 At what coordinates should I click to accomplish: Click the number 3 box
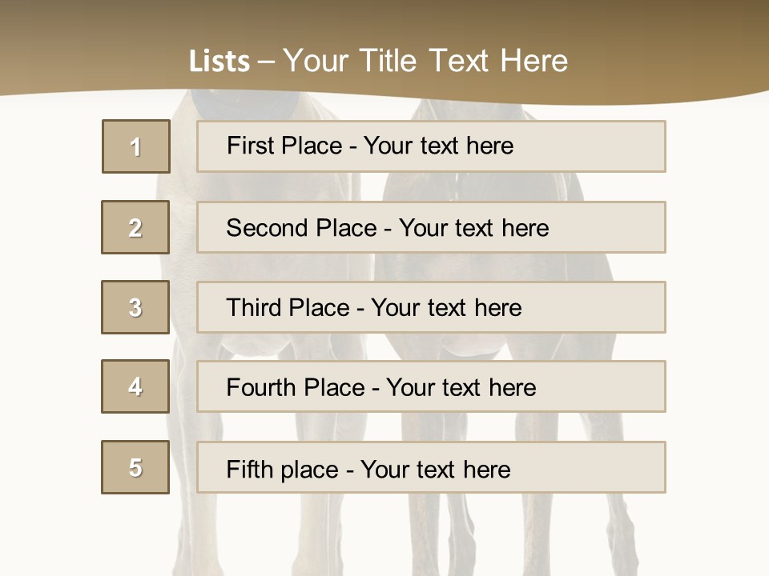pos(135,307)
